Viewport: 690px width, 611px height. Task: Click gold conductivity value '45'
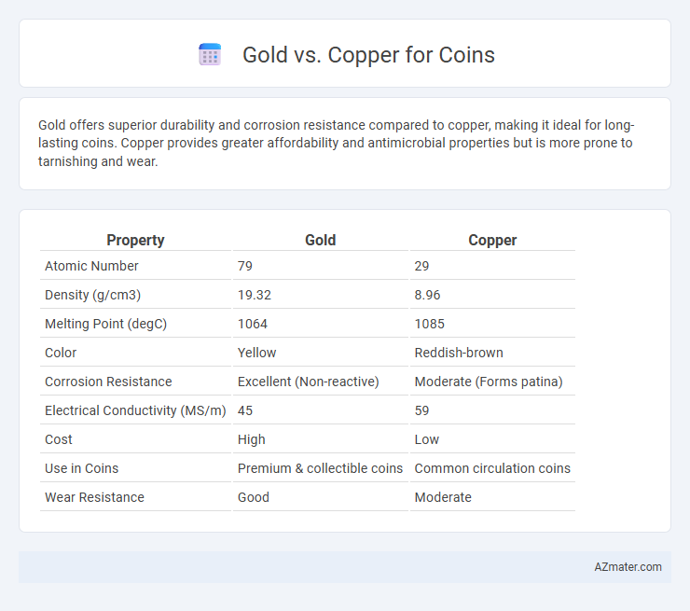click(x=245, y=410)
